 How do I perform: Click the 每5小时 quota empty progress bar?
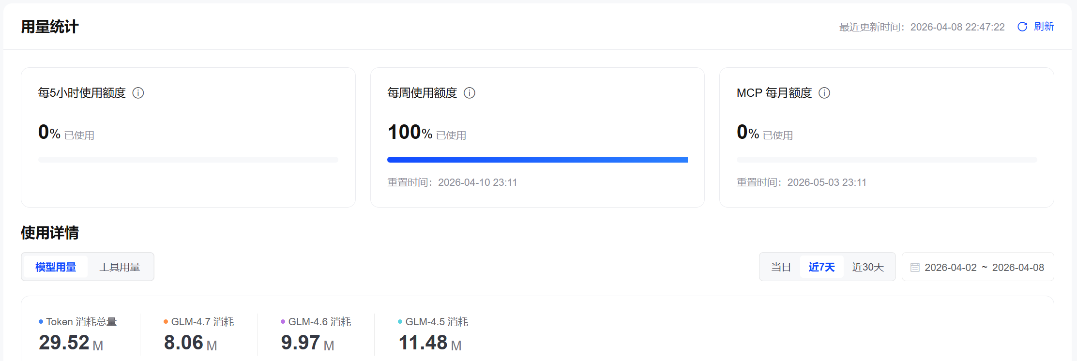click(x=188, y=160)
